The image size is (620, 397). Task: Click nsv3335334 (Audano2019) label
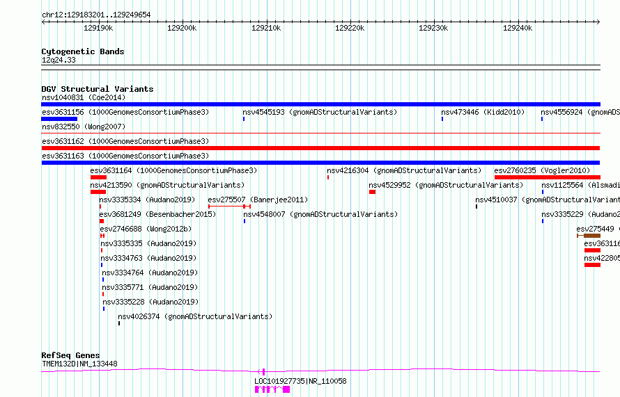(x=147, y=200)
